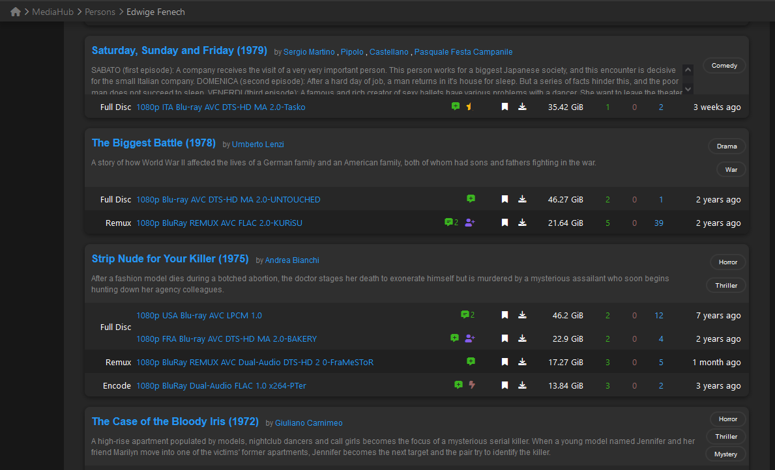Open 1080p Blu-ray UNTOUCHED torrent
This screenshot has width=775, height=470.
(228, 199)
